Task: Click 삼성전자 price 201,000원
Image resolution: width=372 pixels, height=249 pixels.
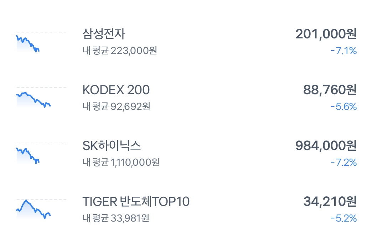Action: (326, 34)
